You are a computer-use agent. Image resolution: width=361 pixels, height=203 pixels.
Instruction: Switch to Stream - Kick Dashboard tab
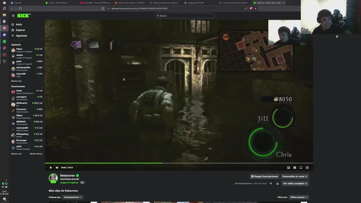(x=61, y=3)
